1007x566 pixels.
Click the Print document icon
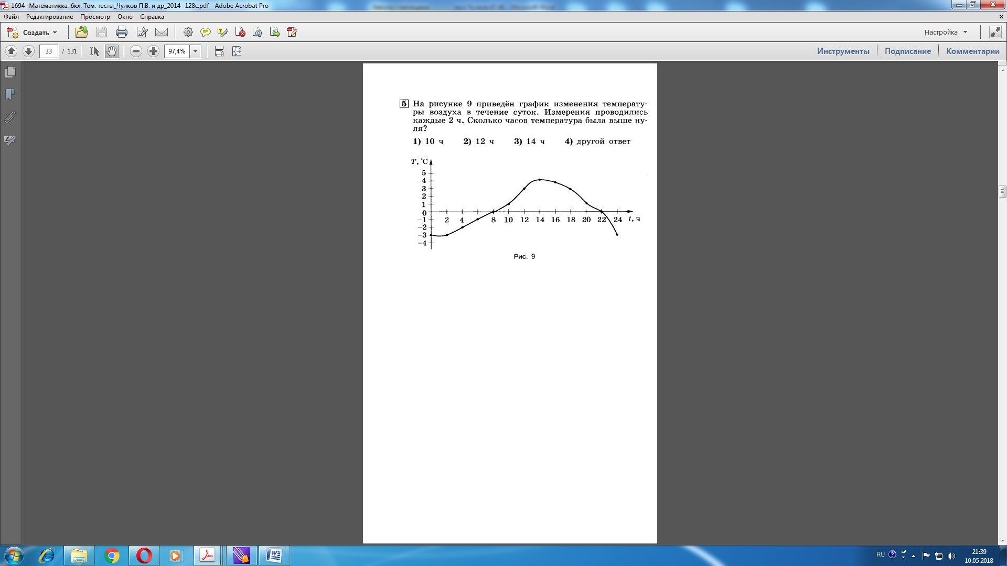[122, 32]
